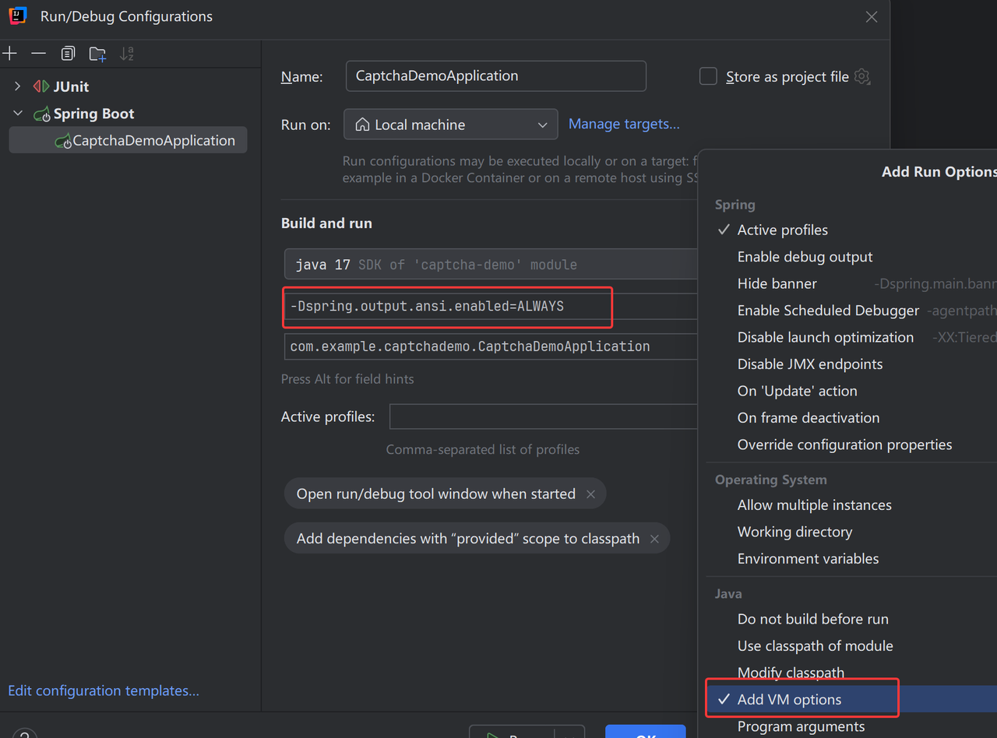Image resolution: width=997 pixels, height=738 pixels.
Task: Close the Run/Debug Configurations dialog
Action: [x=872, y=16]
